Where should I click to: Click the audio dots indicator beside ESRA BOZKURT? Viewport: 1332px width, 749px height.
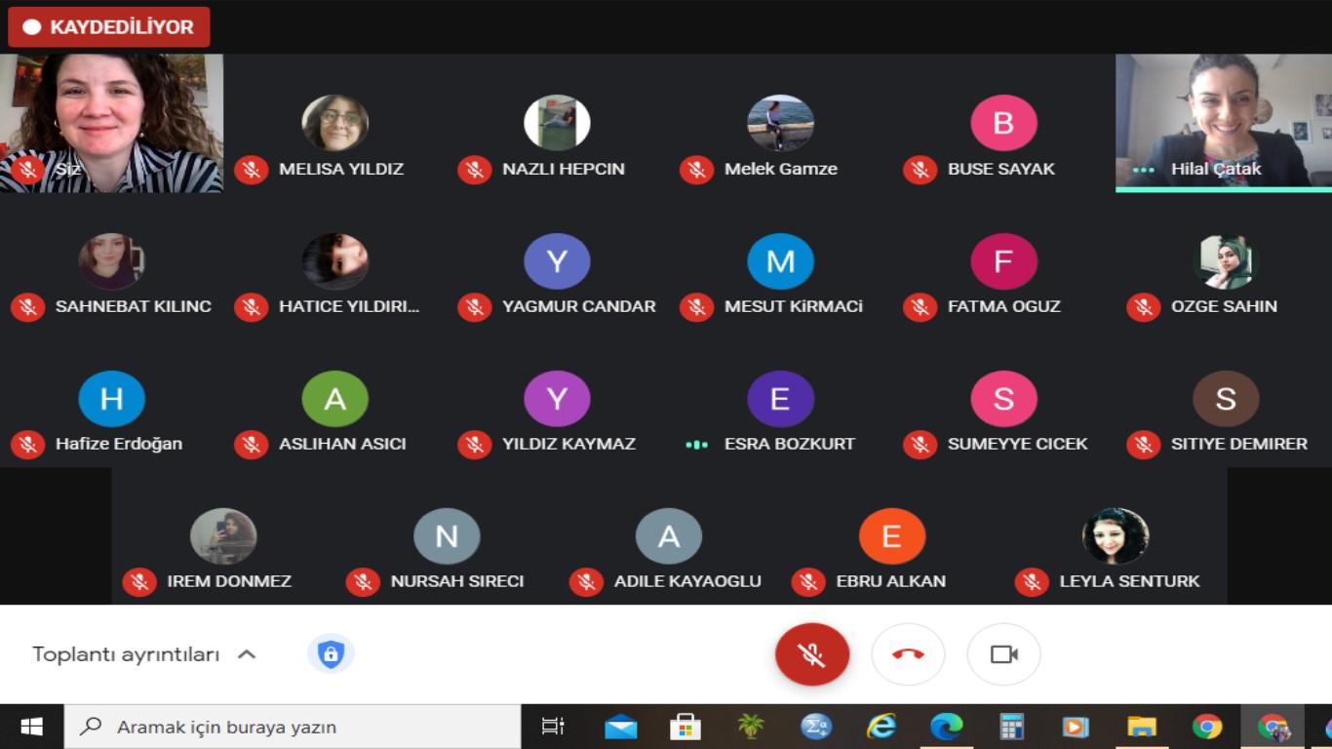696,445
